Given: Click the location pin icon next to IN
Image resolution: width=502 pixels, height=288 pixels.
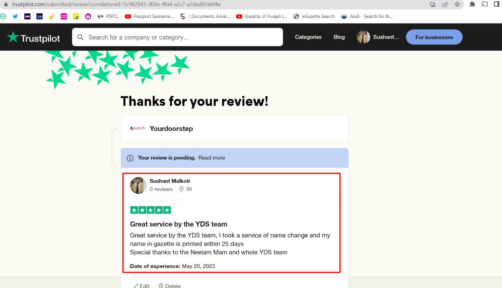Looking at the screenshot, I should tap(181, 189).
